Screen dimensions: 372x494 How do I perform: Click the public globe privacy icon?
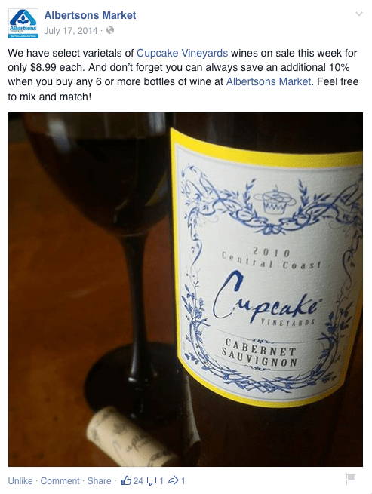[110, 31]
